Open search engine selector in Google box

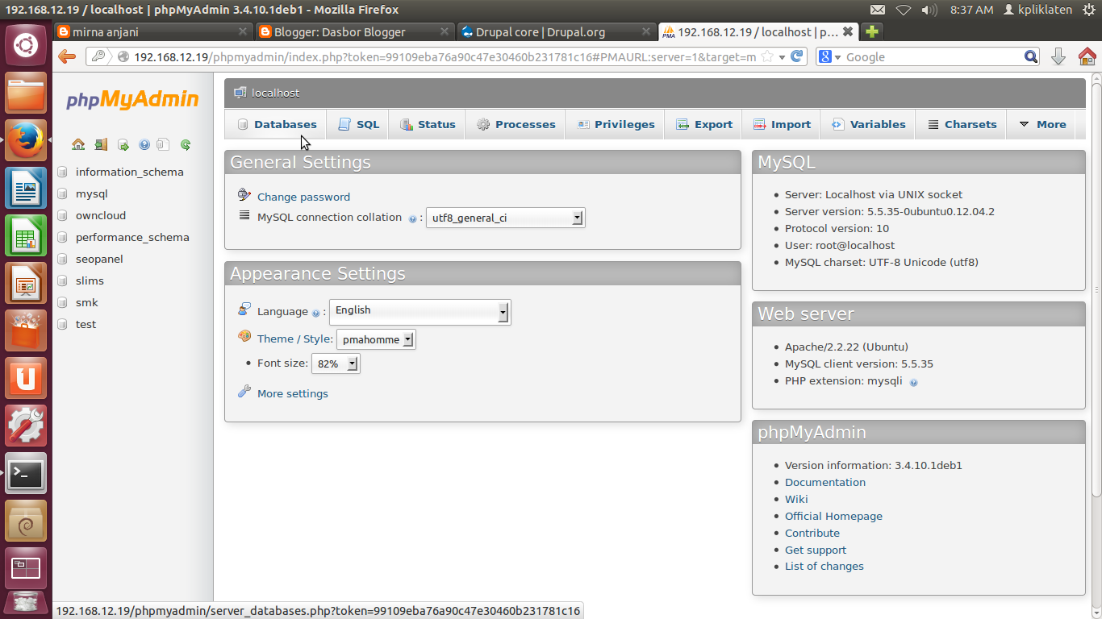click(x=829, y=56)
